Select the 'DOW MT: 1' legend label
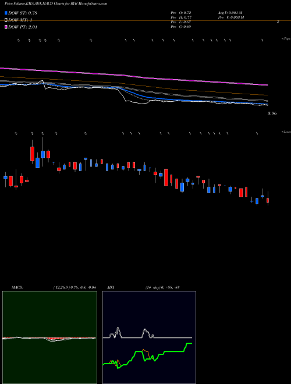Screen dimensions: 291x384 (x=20, y=20)
